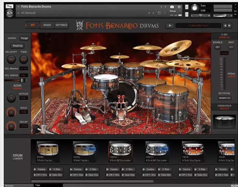Audition Side Rim of Mapex BP Persuader
Viewport: 238px width, 187px height.
(x=129, y=175)
